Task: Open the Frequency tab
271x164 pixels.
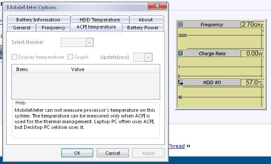Action: 53,28
